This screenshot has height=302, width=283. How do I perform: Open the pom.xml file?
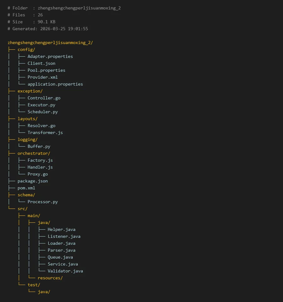point(26,188)
